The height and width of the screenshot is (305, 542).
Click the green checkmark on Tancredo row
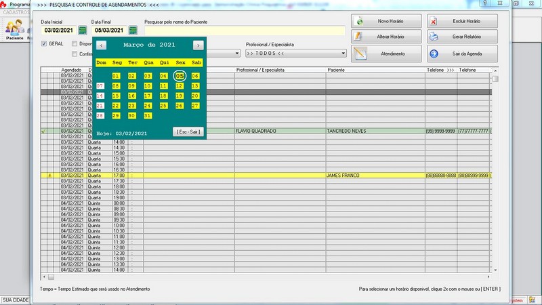click(x=43, y=131)
